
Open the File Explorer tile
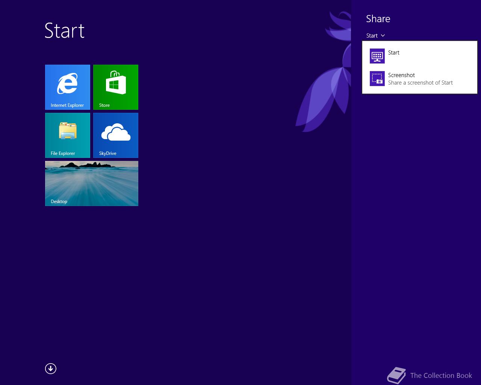click(x=68, y=135)
